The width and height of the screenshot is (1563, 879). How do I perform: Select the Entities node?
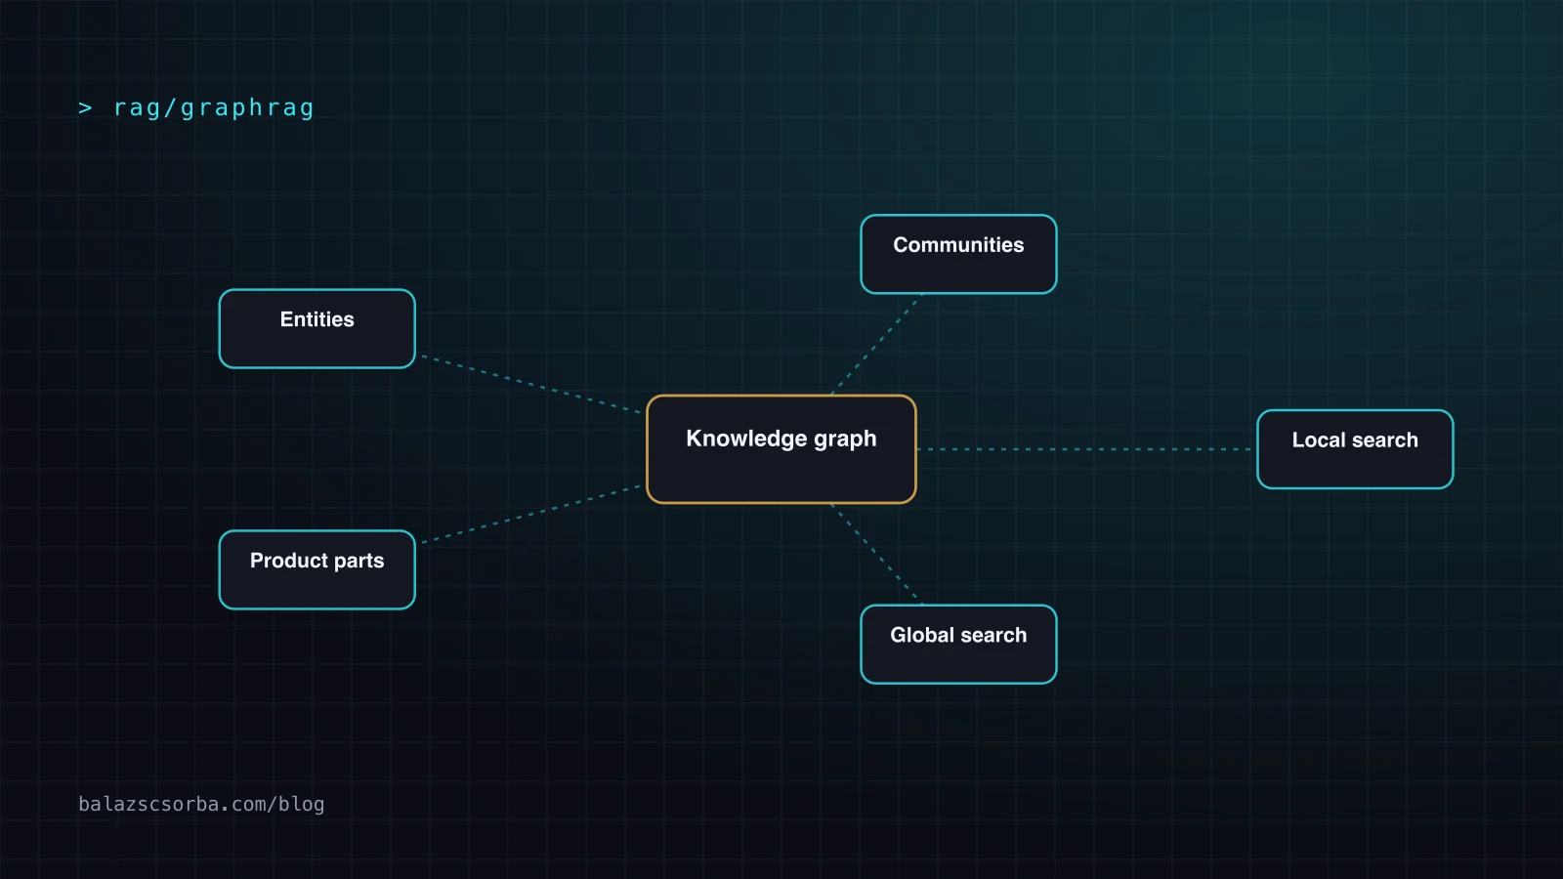coord(317,329)
